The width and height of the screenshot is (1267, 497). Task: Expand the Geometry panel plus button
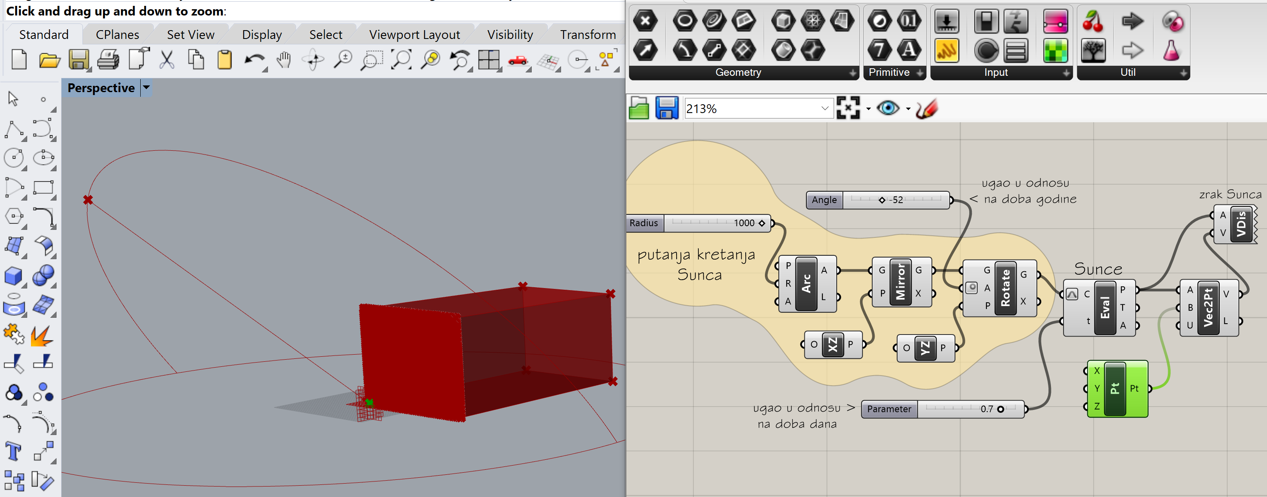852,73
